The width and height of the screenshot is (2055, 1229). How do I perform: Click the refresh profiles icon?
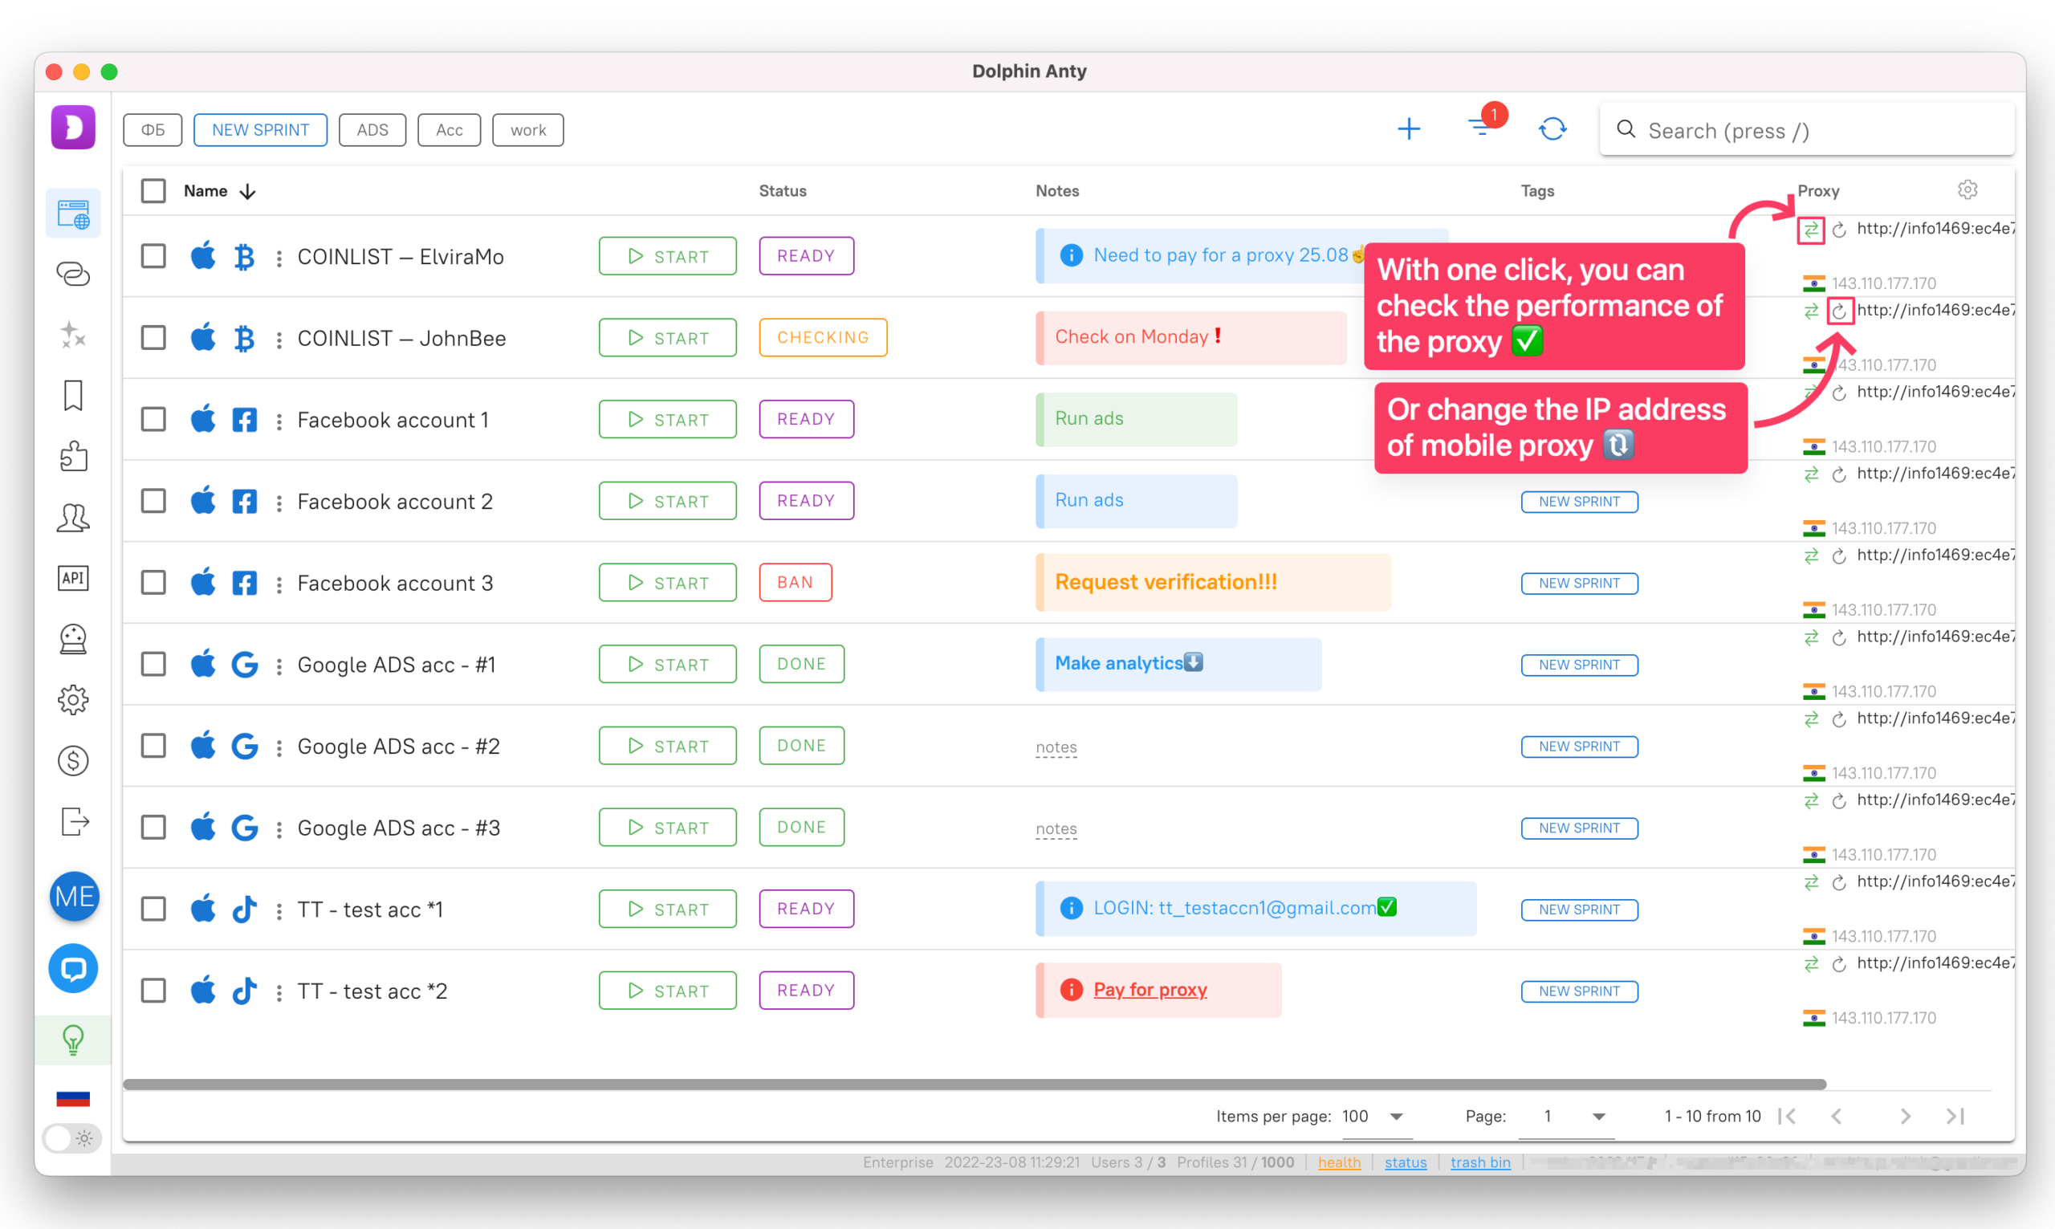[x=1552, y=128]
